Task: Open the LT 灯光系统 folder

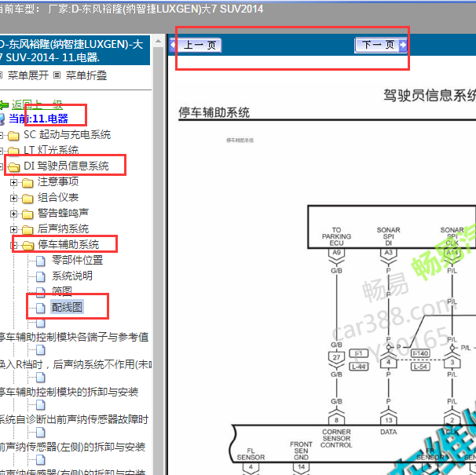Action: click(x=51, y=150)
